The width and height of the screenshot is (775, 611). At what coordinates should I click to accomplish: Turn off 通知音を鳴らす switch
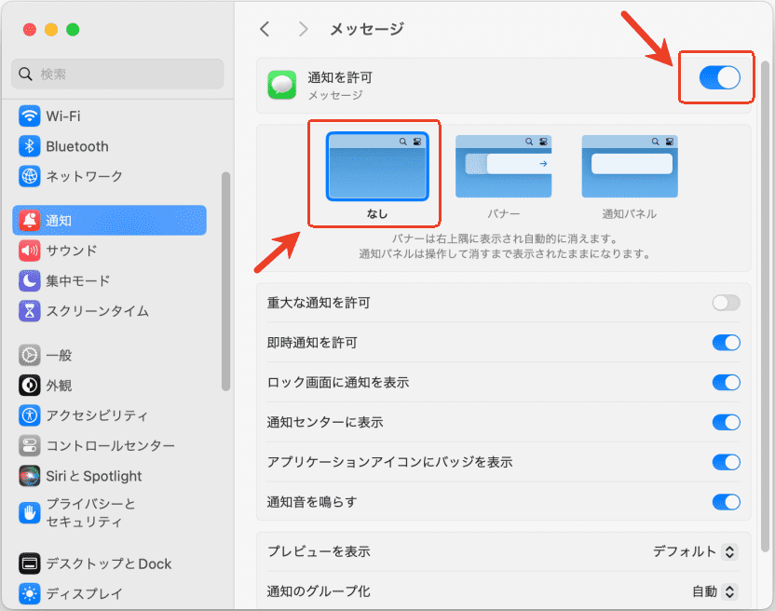click(x=726, y=502)
